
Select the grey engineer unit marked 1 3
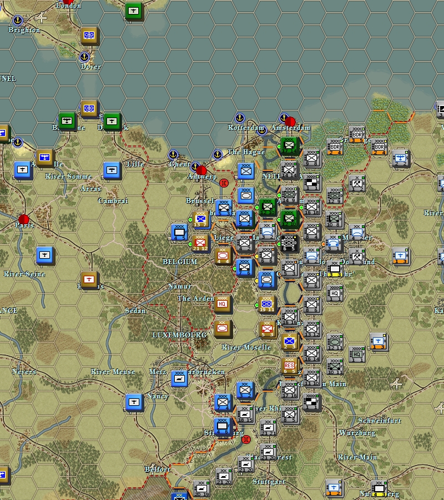tap(357, 256)
